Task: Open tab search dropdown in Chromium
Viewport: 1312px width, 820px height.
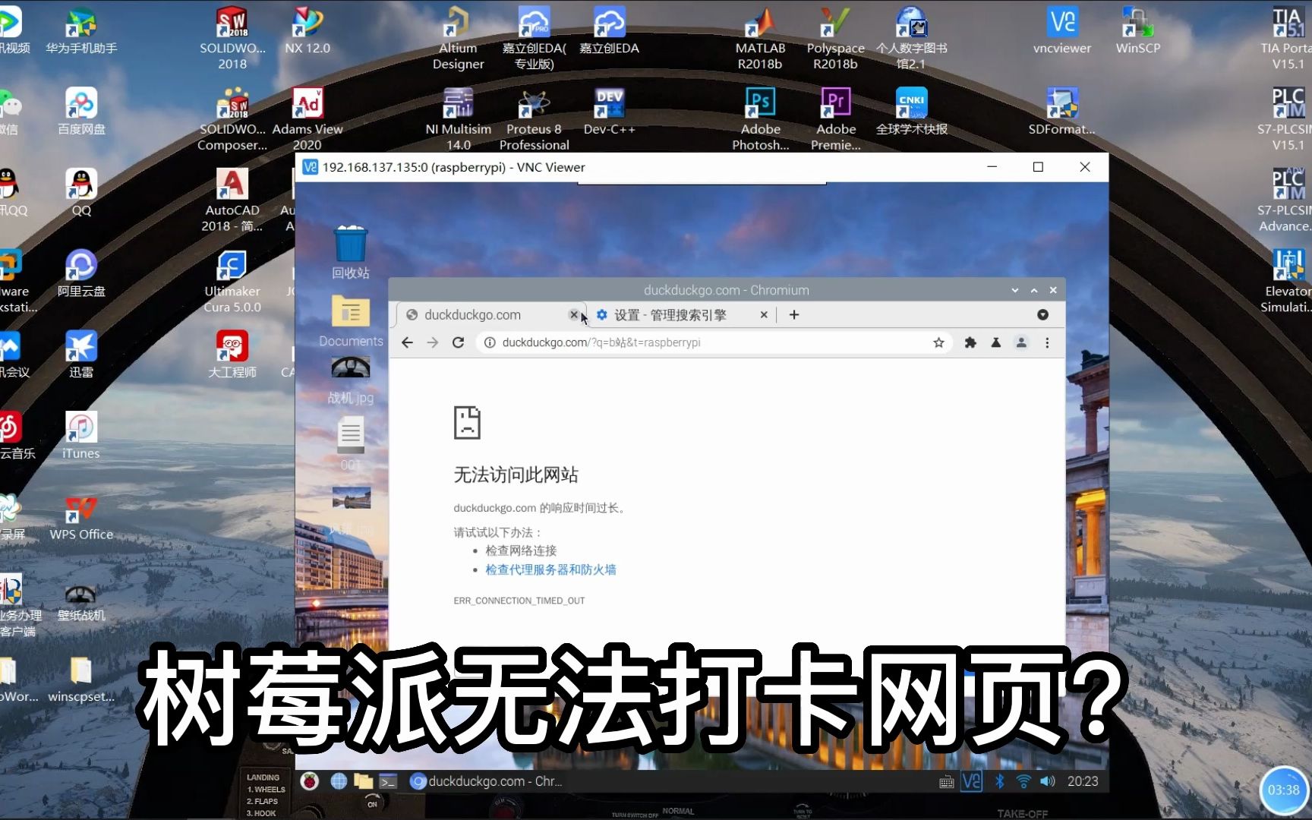Action: 1042,314
